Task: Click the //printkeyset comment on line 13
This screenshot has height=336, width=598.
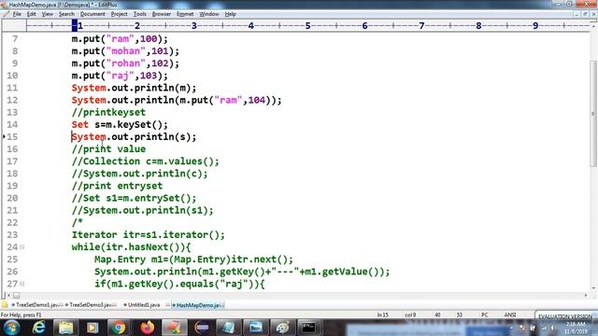Action: [108, 112]
